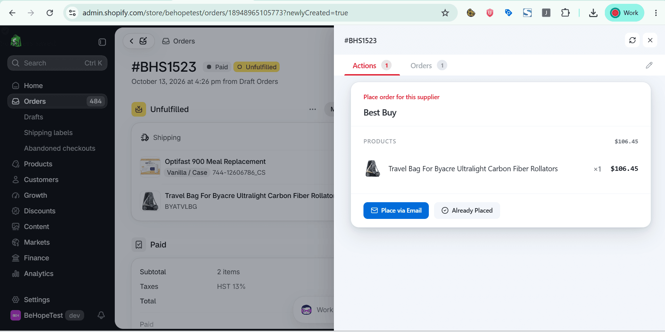Click the Search field in sidebar

57,63
